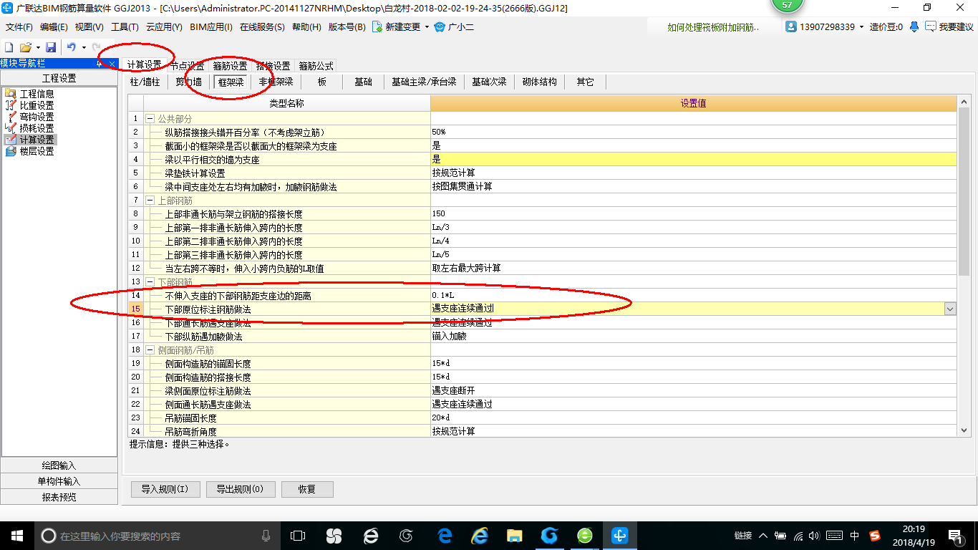Switch to the 箍筋公式 tab
The width and height of the screenshot is (978, 550).
(x=316, y=66)
